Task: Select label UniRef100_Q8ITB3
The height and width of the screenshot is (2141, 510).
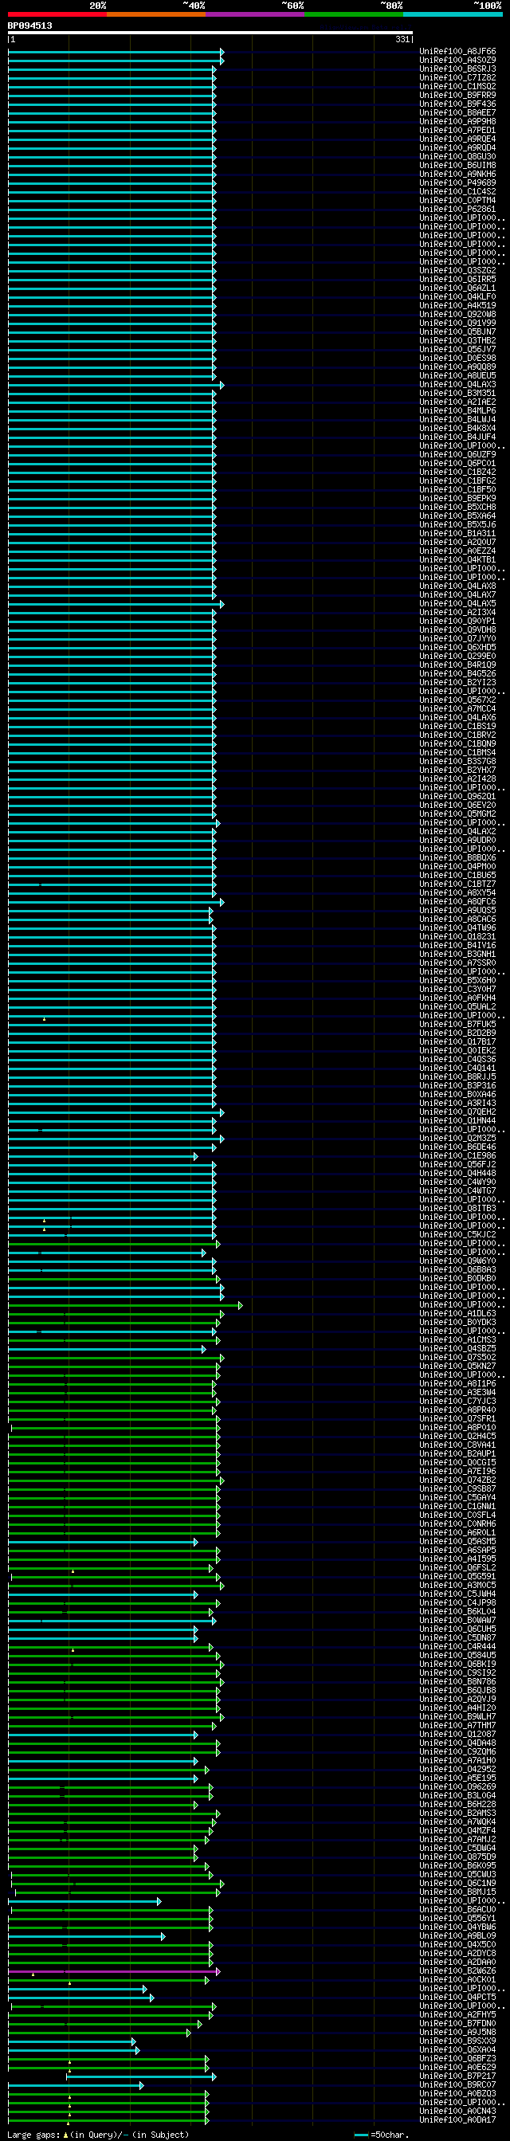Action: (x=457, y=1209)
